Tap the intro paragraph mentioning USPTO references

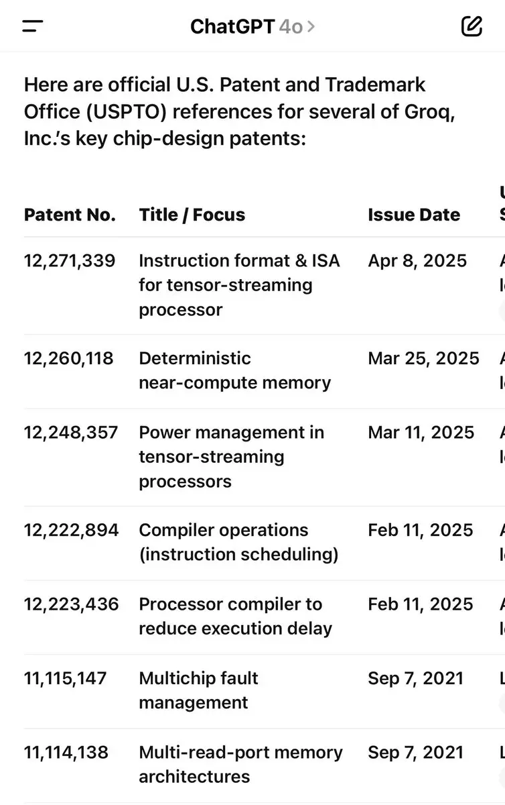(240, 111)
